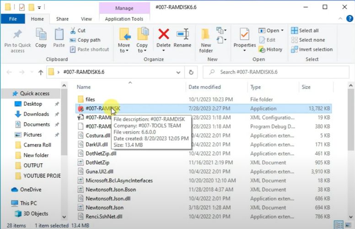This screenshot has width=355, height=229.
Task: Click the navigation pane scroll down arrow
Action: (64, 217)
